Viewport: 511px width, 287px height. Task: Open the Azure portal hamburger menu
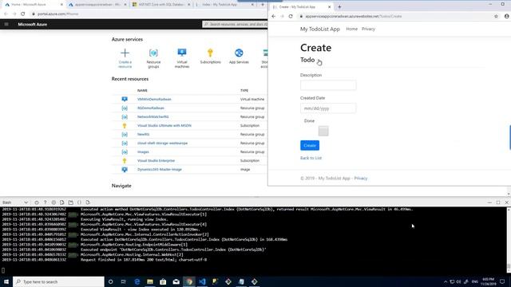[6, 24]
